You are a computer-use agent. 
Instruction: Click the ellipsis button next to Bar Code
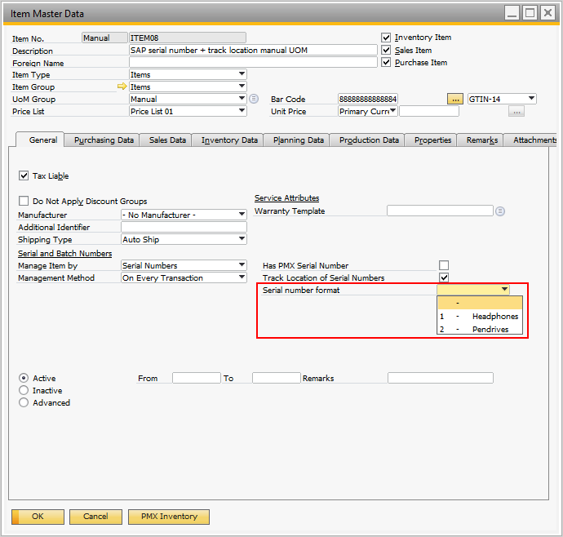coord(455,99)
